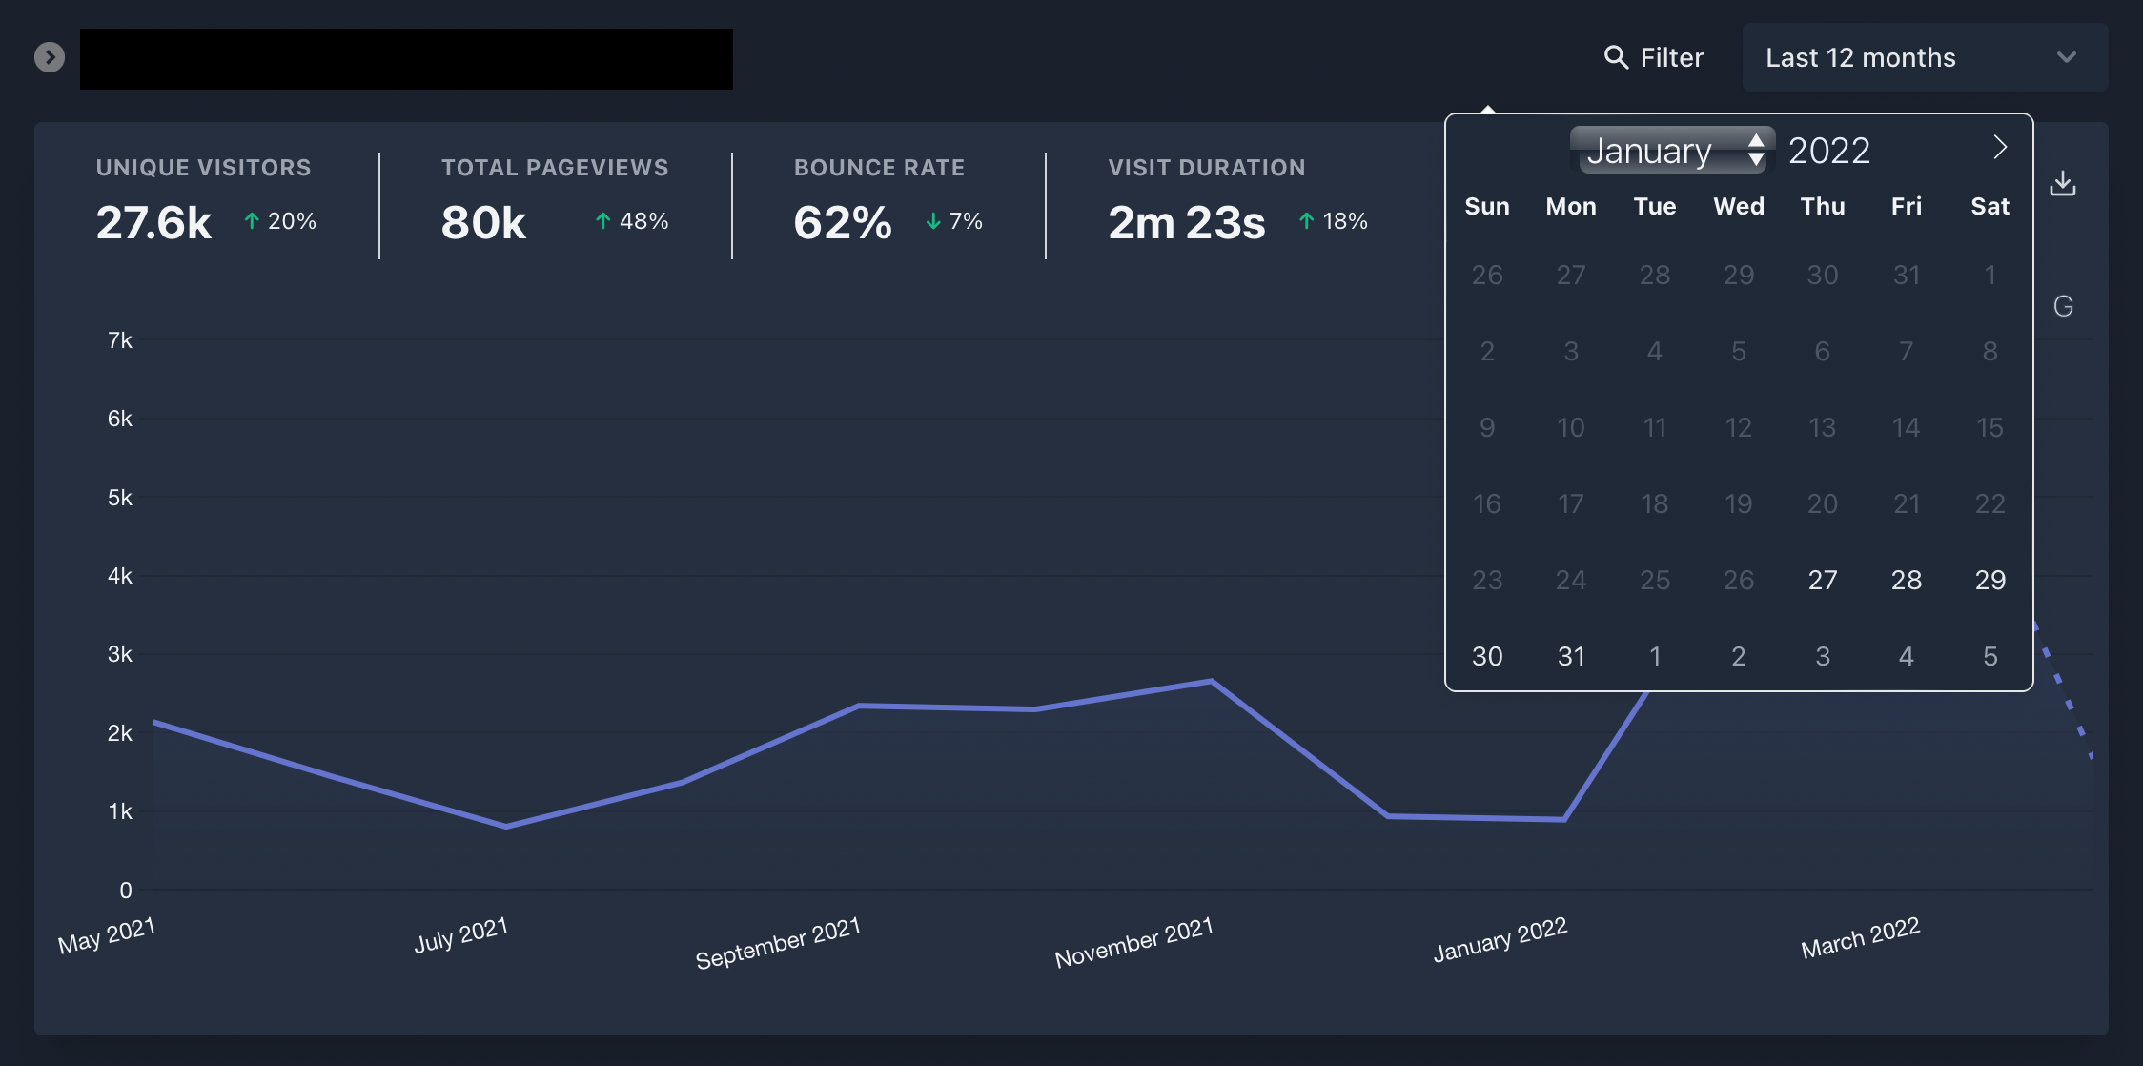Pick the 3 in the last calendar row
This screenshot has height=1066, width=2143.
pyautogui.click(x=1823, y=656)
